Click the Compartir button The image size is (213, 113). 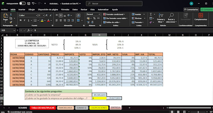point(207,9)
